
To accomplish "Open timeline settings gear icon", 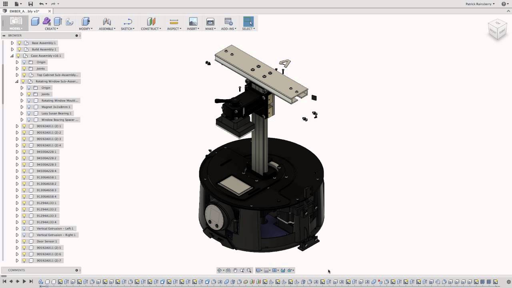I will coord(508,282).
